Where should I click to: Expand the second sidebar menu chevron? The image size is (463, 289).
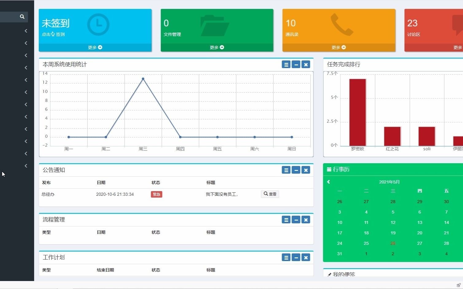pyautogui.click(x=26, y=43)
